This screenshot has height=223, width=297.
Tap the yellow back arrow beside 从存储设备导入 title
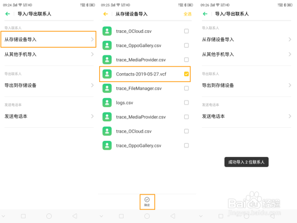[x=106, y=14]
